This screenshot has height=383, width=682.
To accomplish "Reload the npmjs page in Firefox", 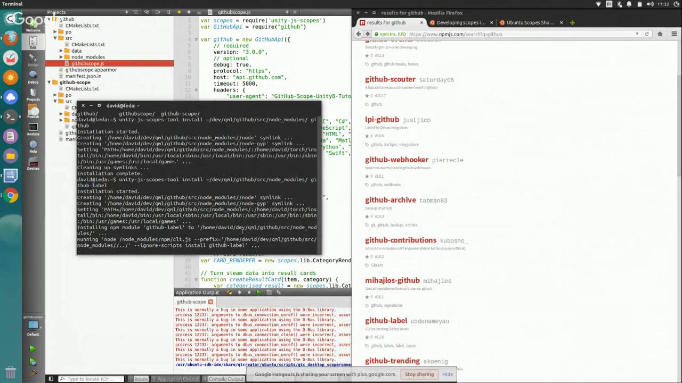I will (x=647, y=34).
